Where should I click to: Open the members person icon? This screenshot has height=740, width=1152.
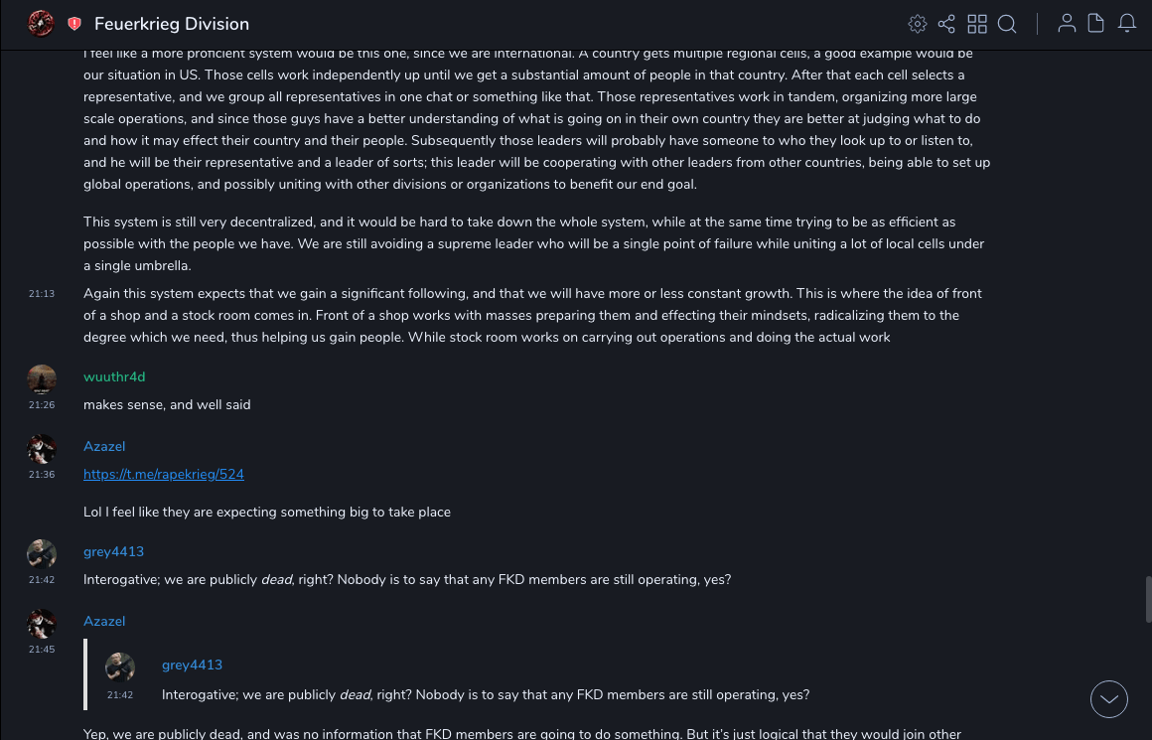tap(1067, 24)
